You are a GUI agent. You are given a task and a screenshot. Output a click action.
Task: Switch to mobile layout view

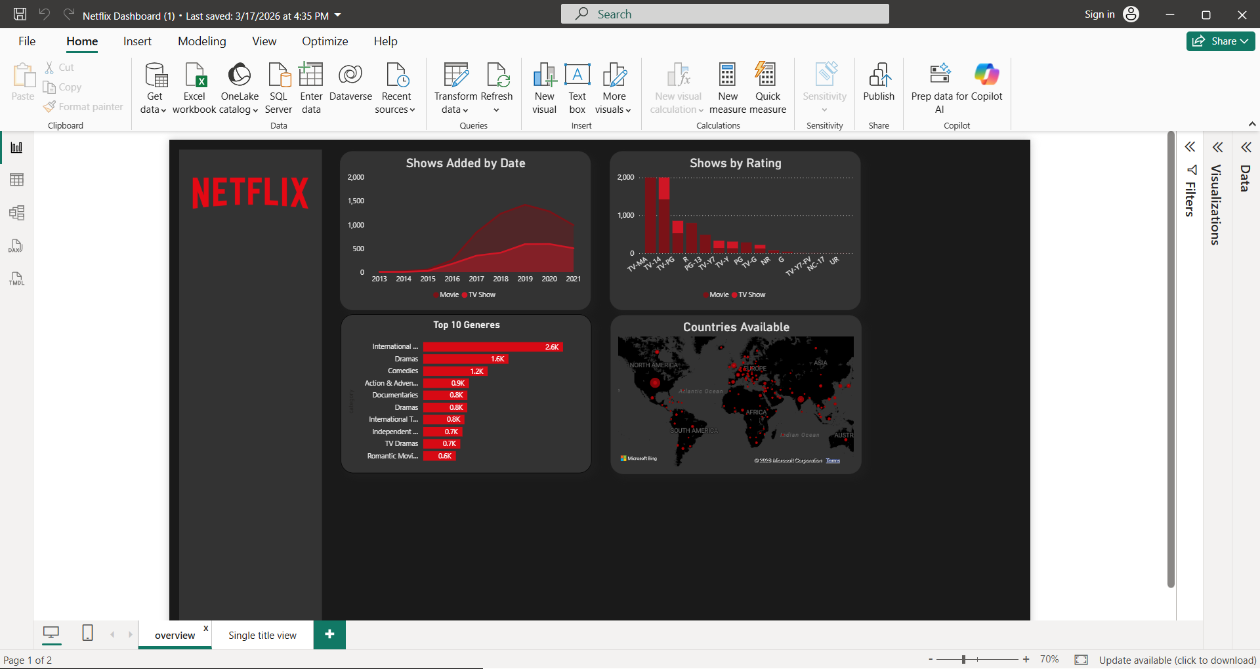coord(87,634)
